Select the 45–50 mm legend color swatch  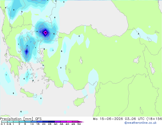pos(75,122)
